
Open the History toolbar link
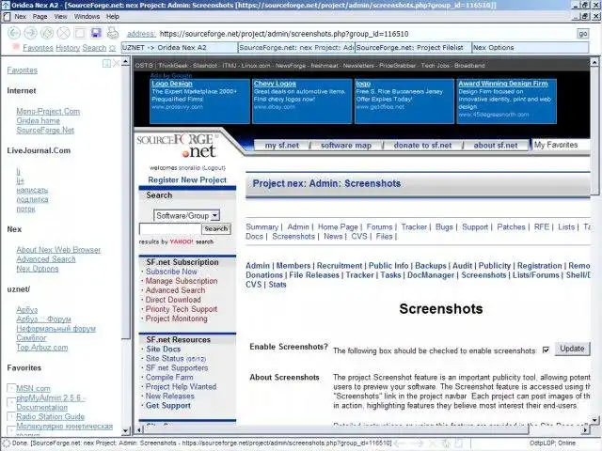pyautogui.click(x=68, y=48)
